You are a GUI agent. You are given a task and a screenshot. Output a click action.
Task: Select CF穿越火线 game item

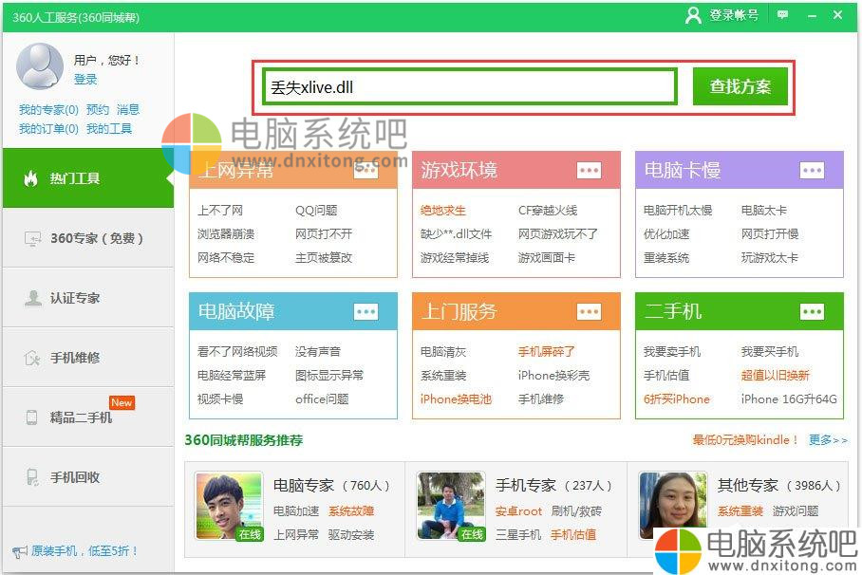click(x=548, y=211)
